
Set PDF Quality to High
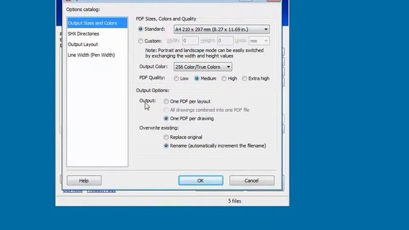[224, 78]
